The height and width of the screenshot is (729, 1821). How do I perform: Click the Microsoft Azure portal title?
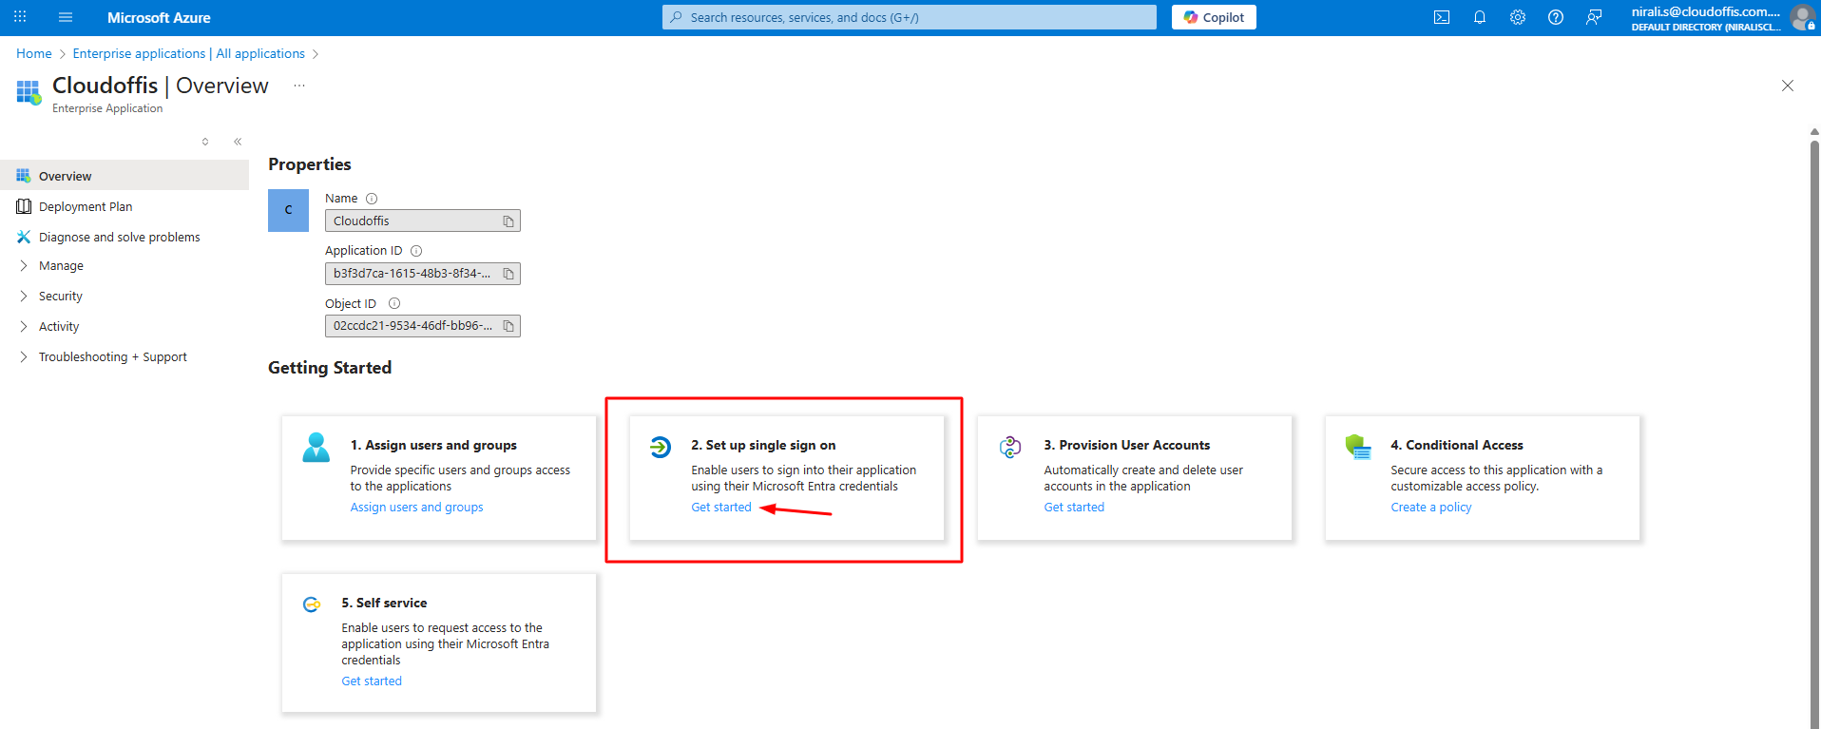159,17
